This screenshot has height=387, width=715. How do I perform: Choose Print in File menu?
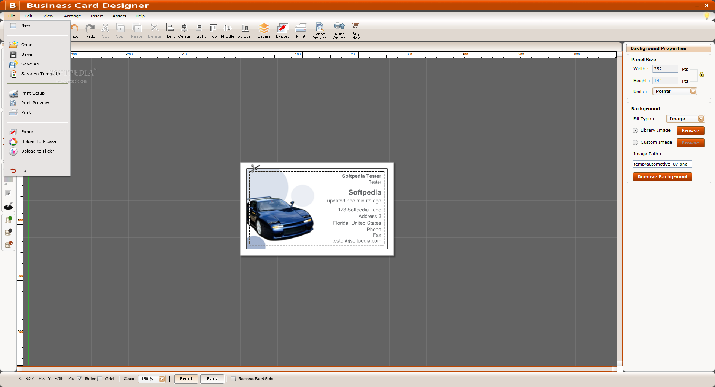coord(37,112)
